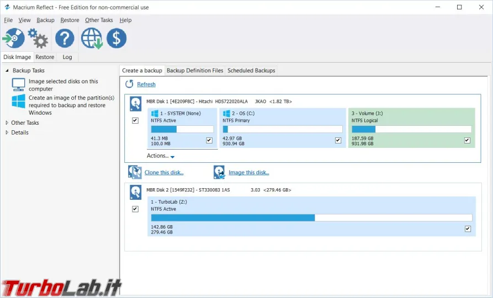Toggle the Volume (J:) partition checkbox
The width and height of the screenshot is (493, 298).
click(467, 140)
